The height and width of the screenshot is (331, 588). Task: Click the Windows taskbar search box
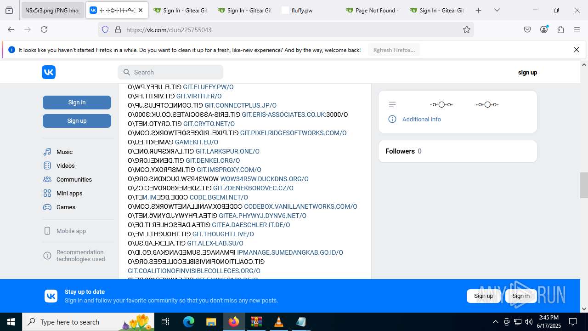point(88,322)
